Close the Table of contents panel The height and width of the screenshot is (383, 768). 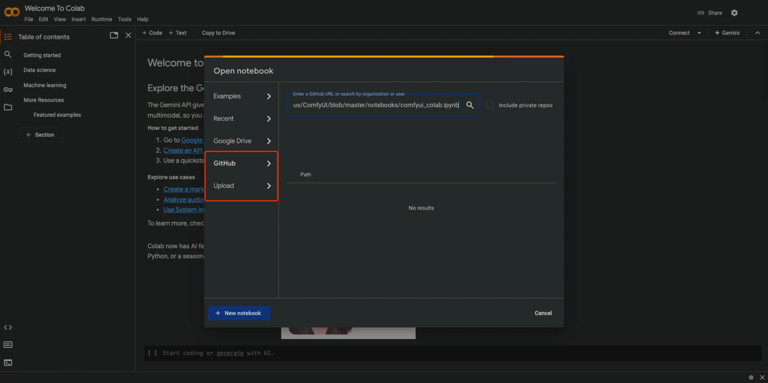click(128, 35)
